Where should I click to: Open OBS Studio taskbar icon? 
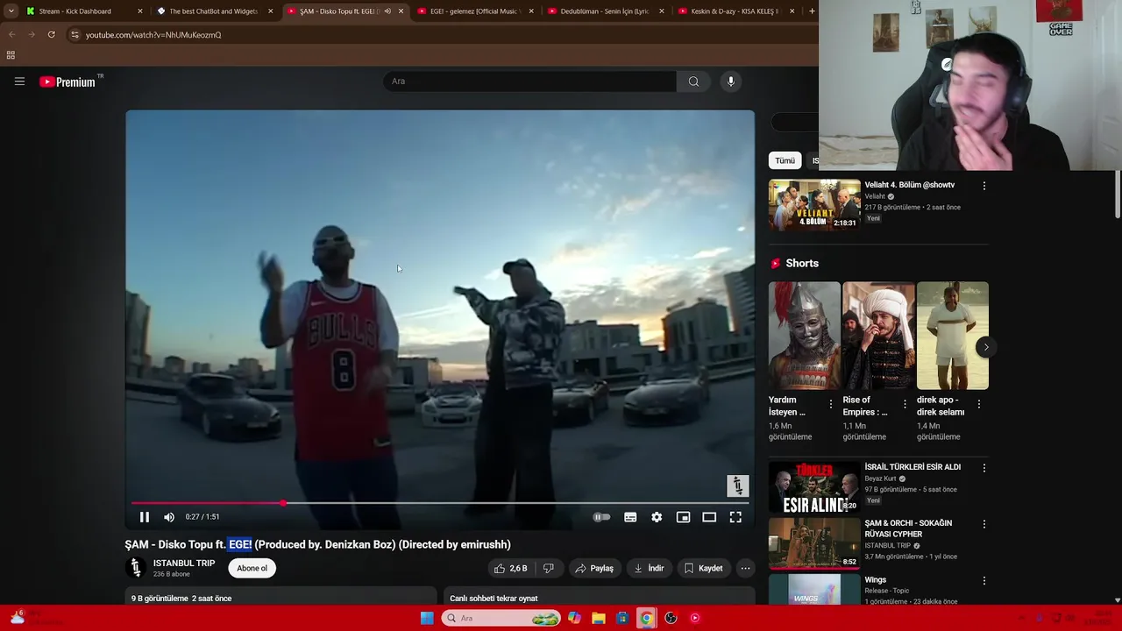pos(671,618)
